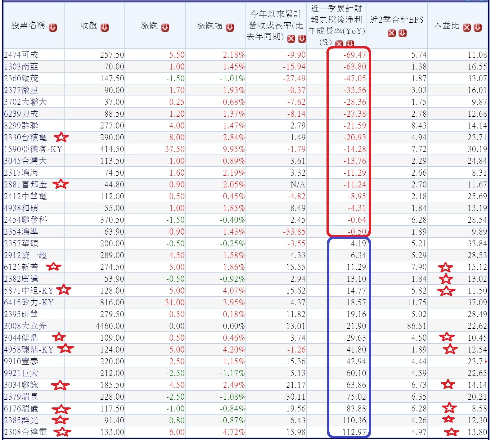Sort by 漲跌 column arrow icon
This screenshot has width=491, height=440.
[x=165, y=28]
